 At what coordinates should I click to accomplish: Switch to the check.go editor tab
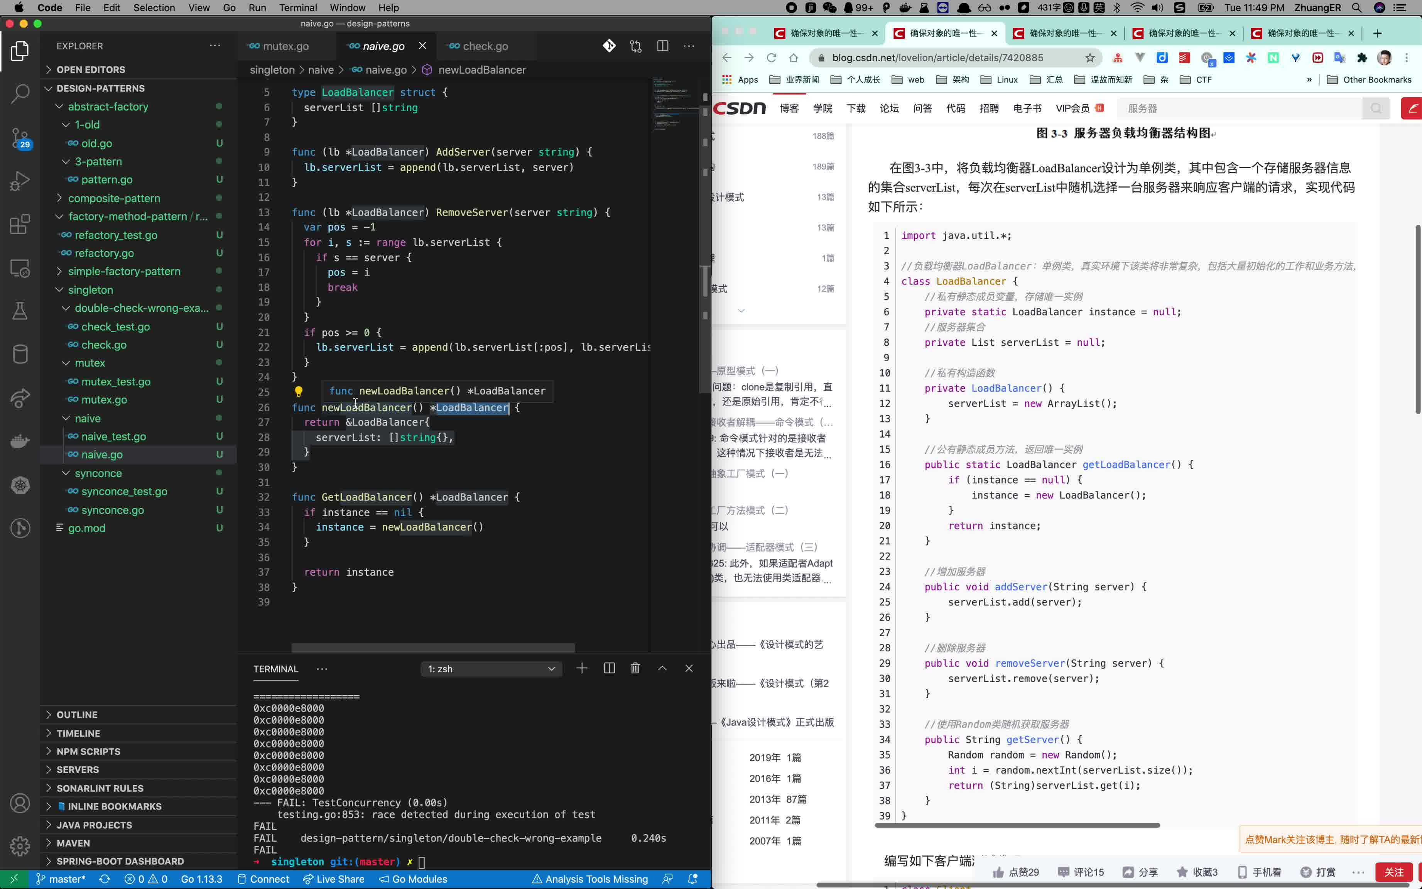[486, 46]
